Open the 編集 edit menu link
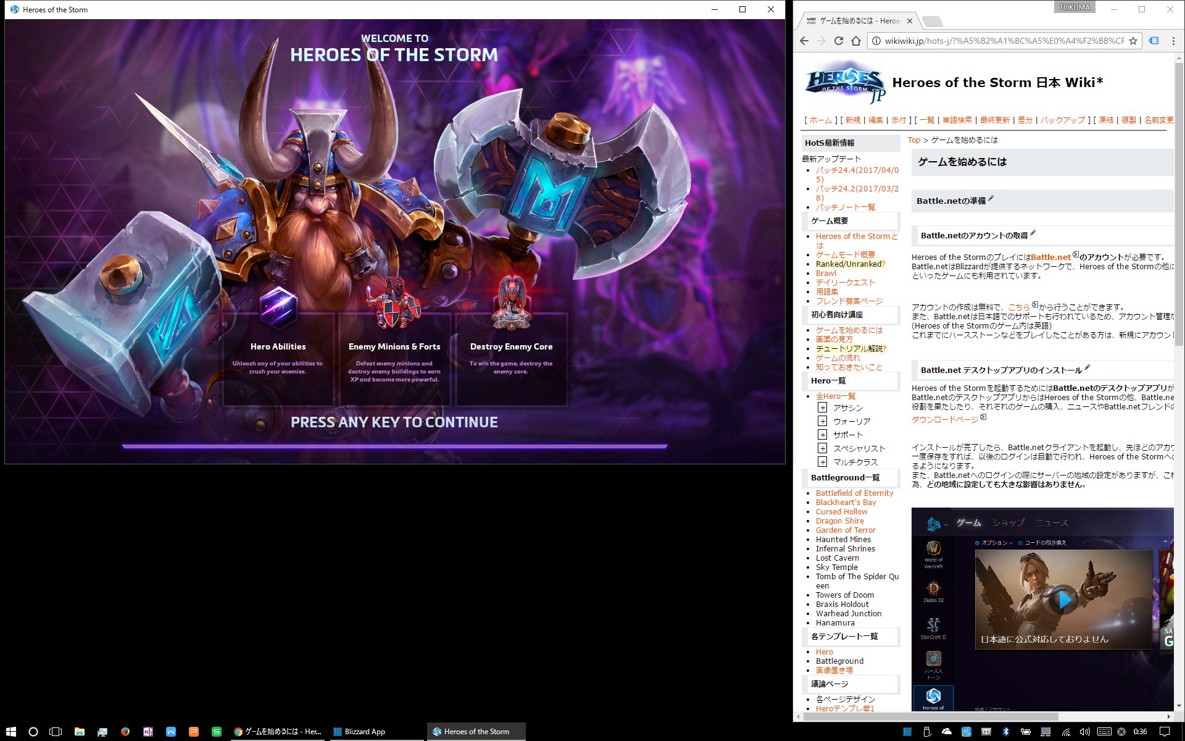Image resolution: width=1185 pixels, height=741 pixels. (x=875, y=120)
